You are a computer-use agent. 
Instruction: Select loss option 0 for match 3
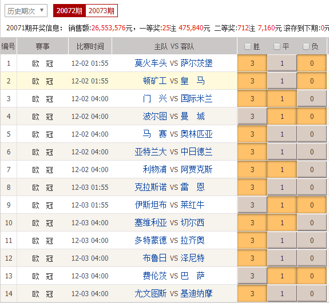coord(312,98)
